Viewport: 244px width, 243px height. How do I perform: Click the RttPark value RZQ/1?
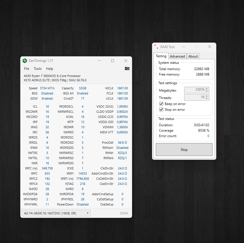point(123,158)
